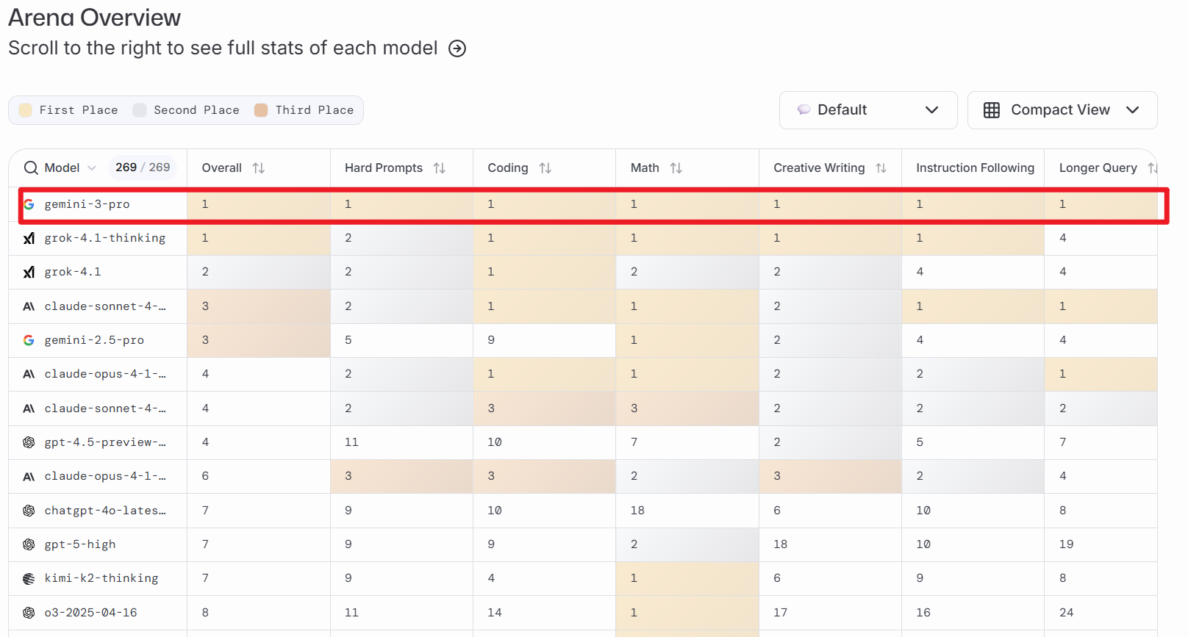This screenshot has width=1188, height=637.
Task: Click the Instruction Following column header
Action: tap(974, 168)
